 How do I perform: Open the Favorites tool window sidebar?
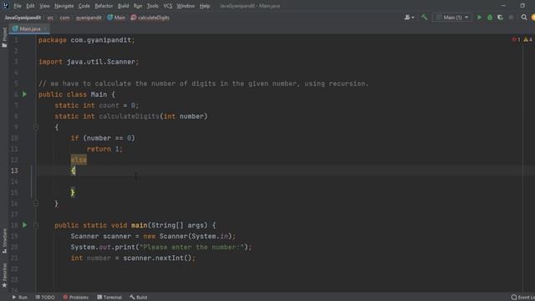pyautogui.click(x=4, y=275)
